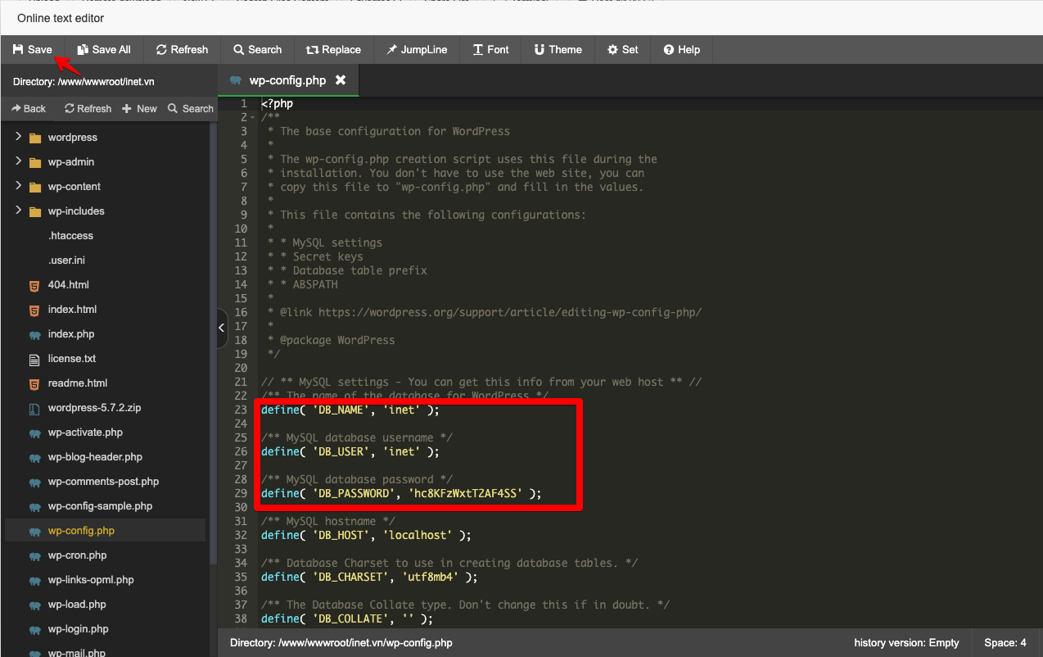Click the PHP icon of wp-links-opml.php
Viewport: 1043px width, 657px height.
pyautogui.click(x=34, y=580)
